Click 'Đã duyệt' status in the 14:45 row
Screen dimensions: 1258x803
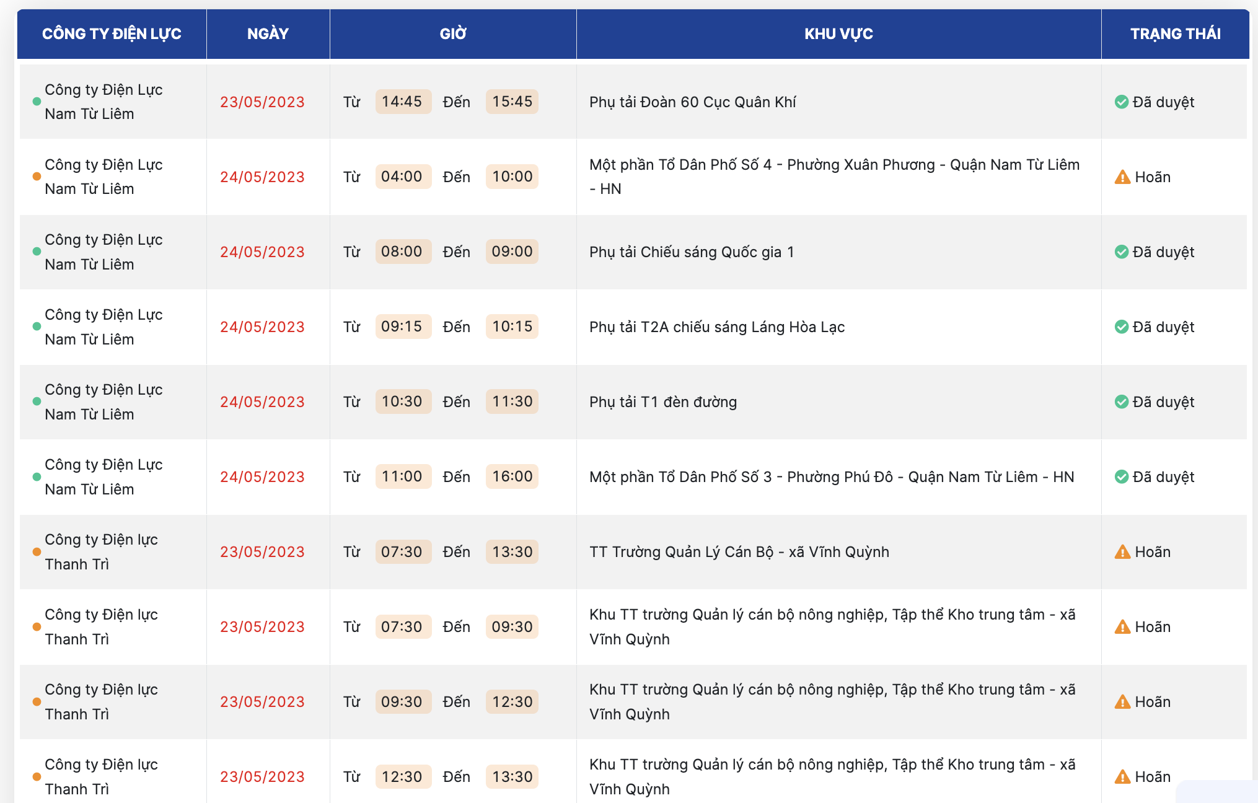(x=1163, y=102)
